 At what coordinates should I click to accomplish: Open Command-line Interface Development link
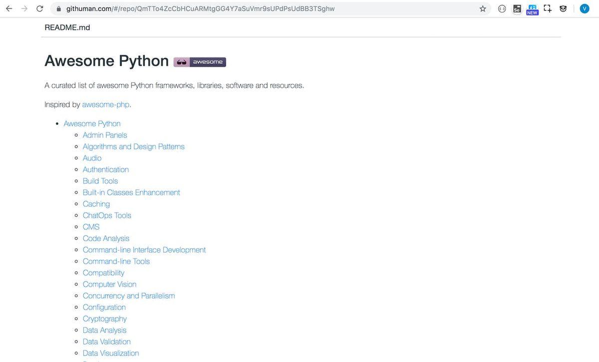pos(144,250)
